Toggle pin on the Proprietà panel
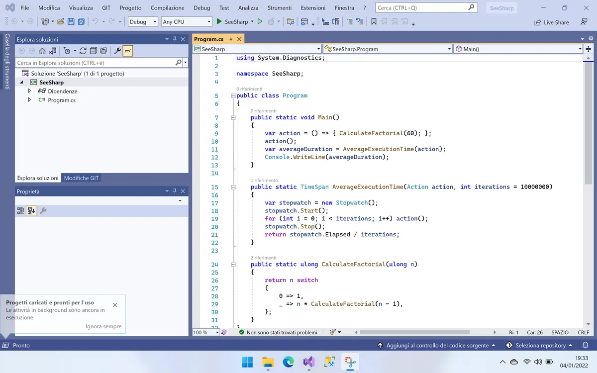 [175, 191]
